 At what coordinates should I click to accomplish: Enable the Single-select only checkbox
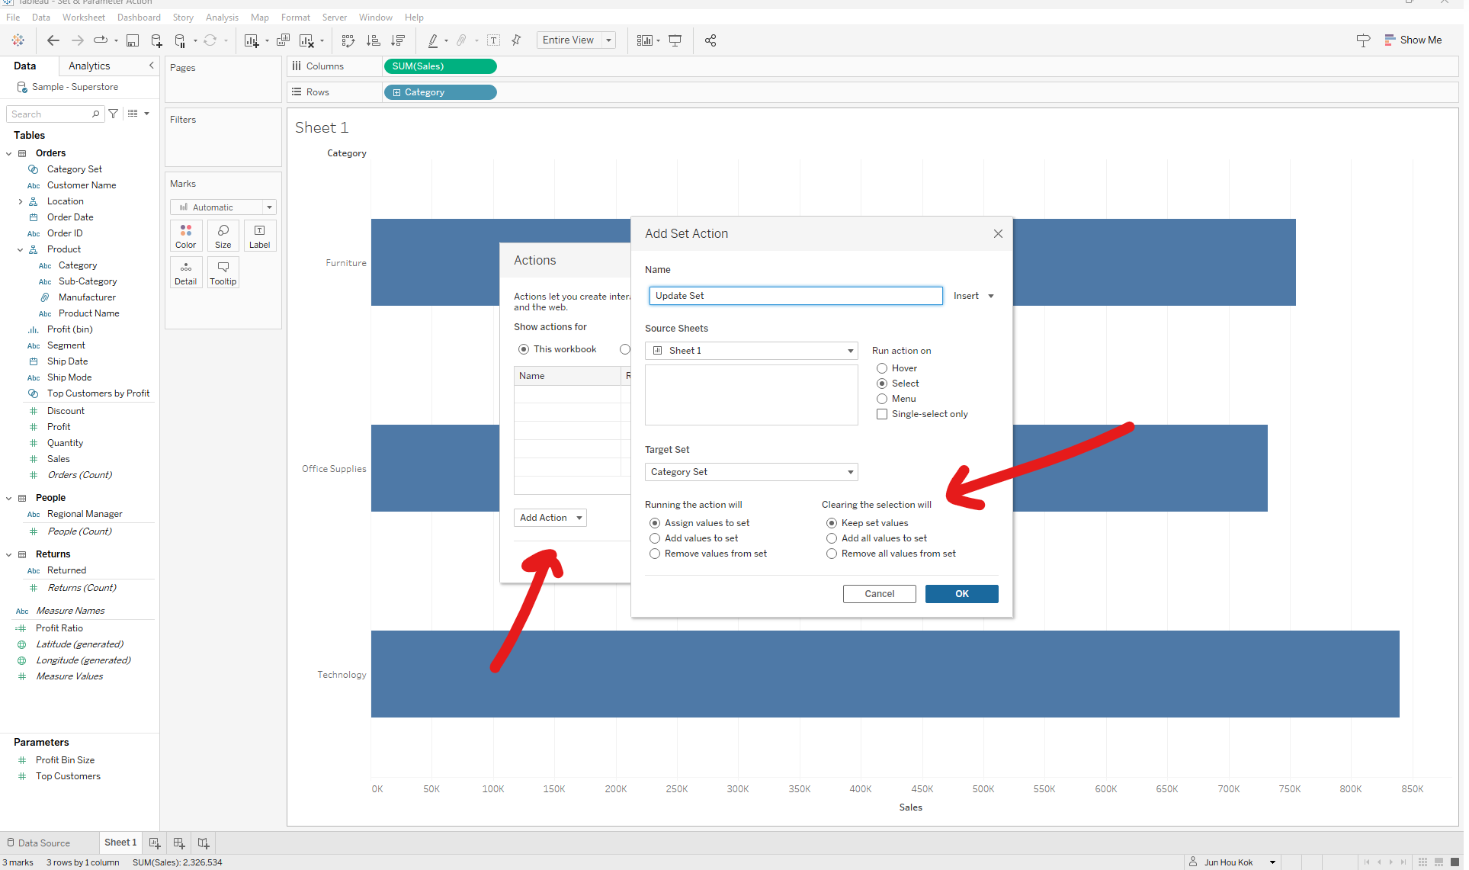point(882,414)
